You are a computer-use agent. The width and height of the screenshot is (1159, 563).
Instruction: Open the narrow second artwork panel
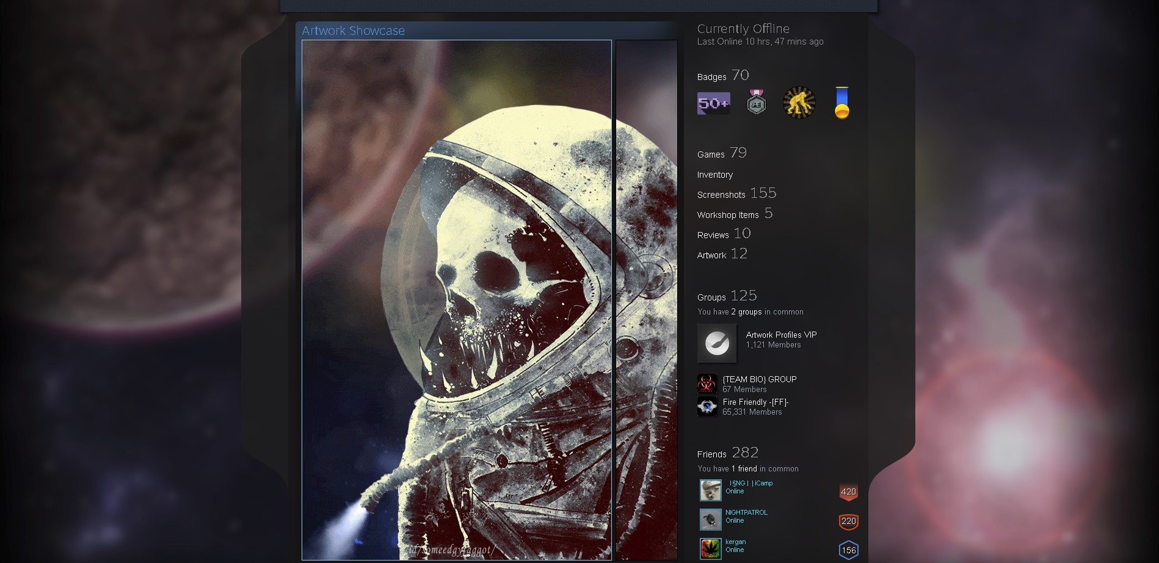point(647,300)
